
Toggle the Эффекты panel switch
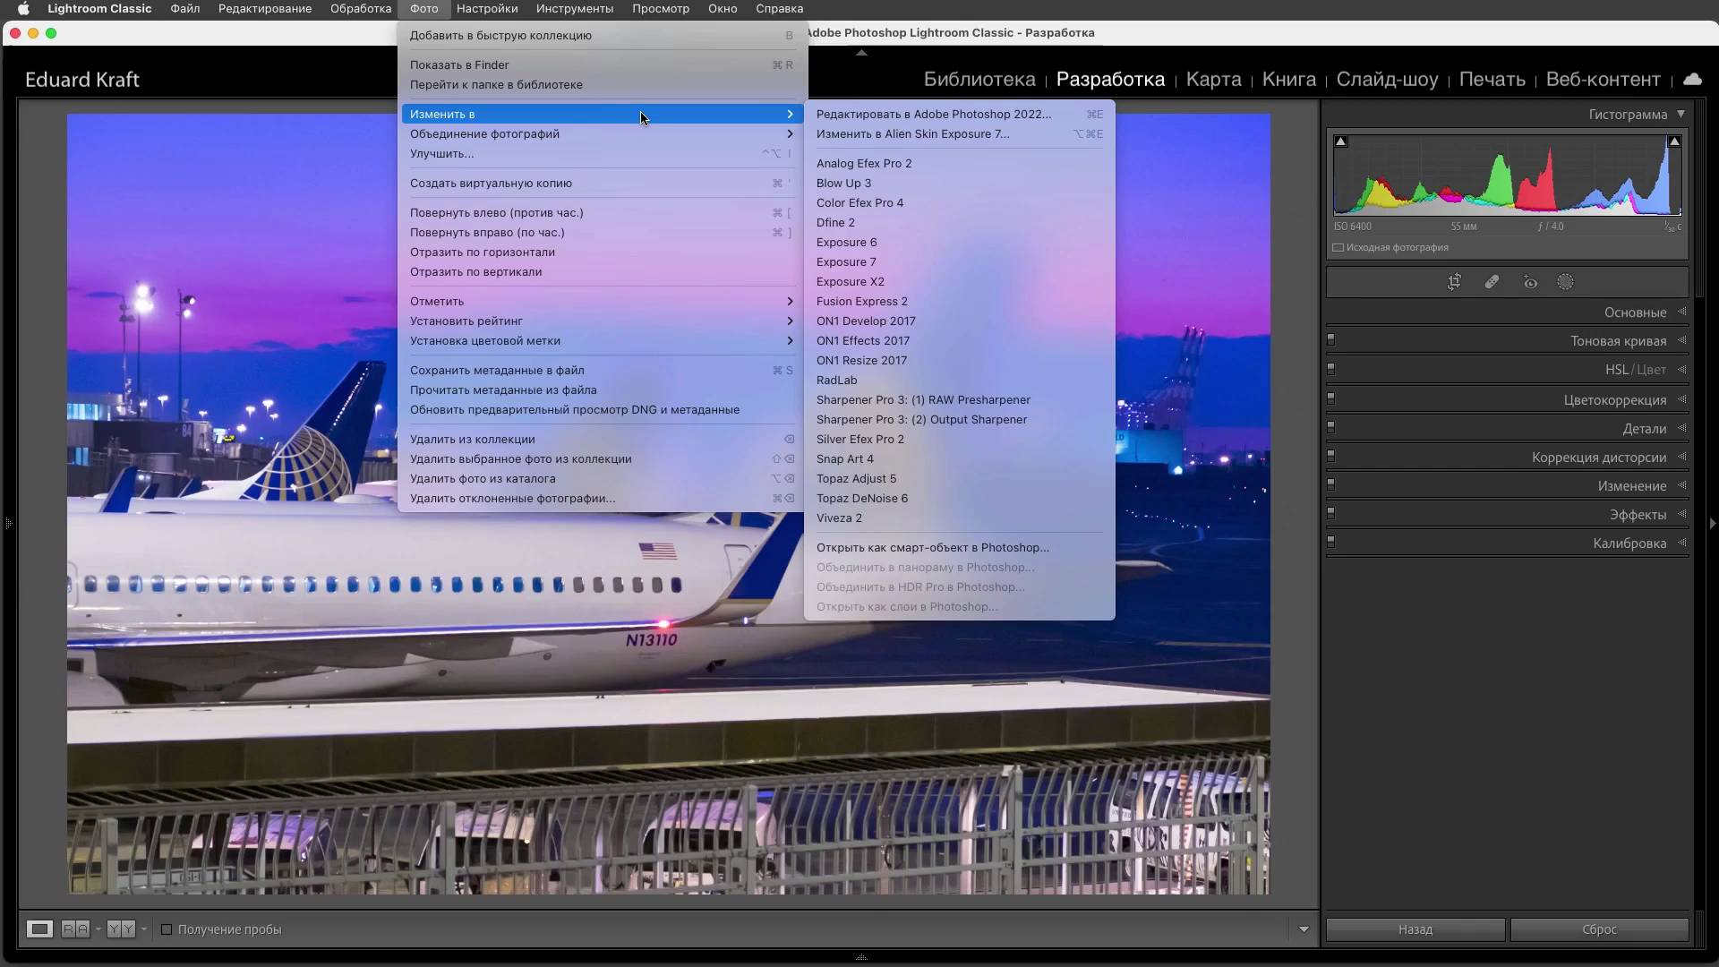click(1331, 513)
